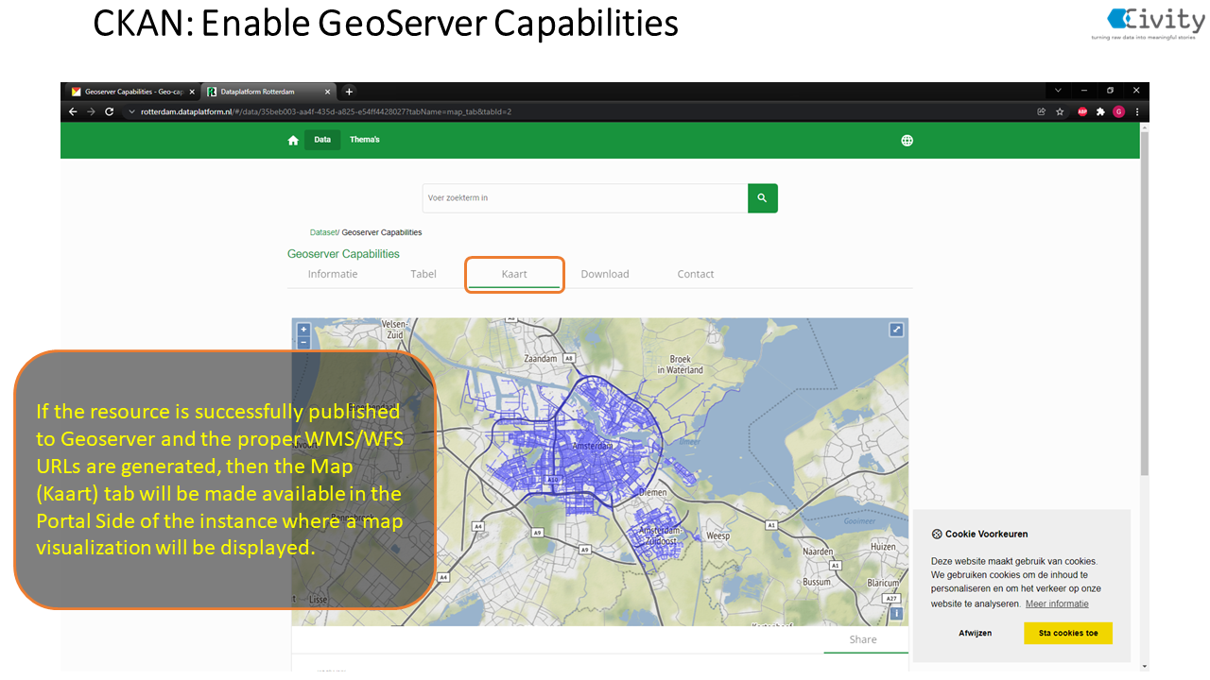
Task: Close the Geoserver Capabilities Gmail tab
Action: [191, 92]
